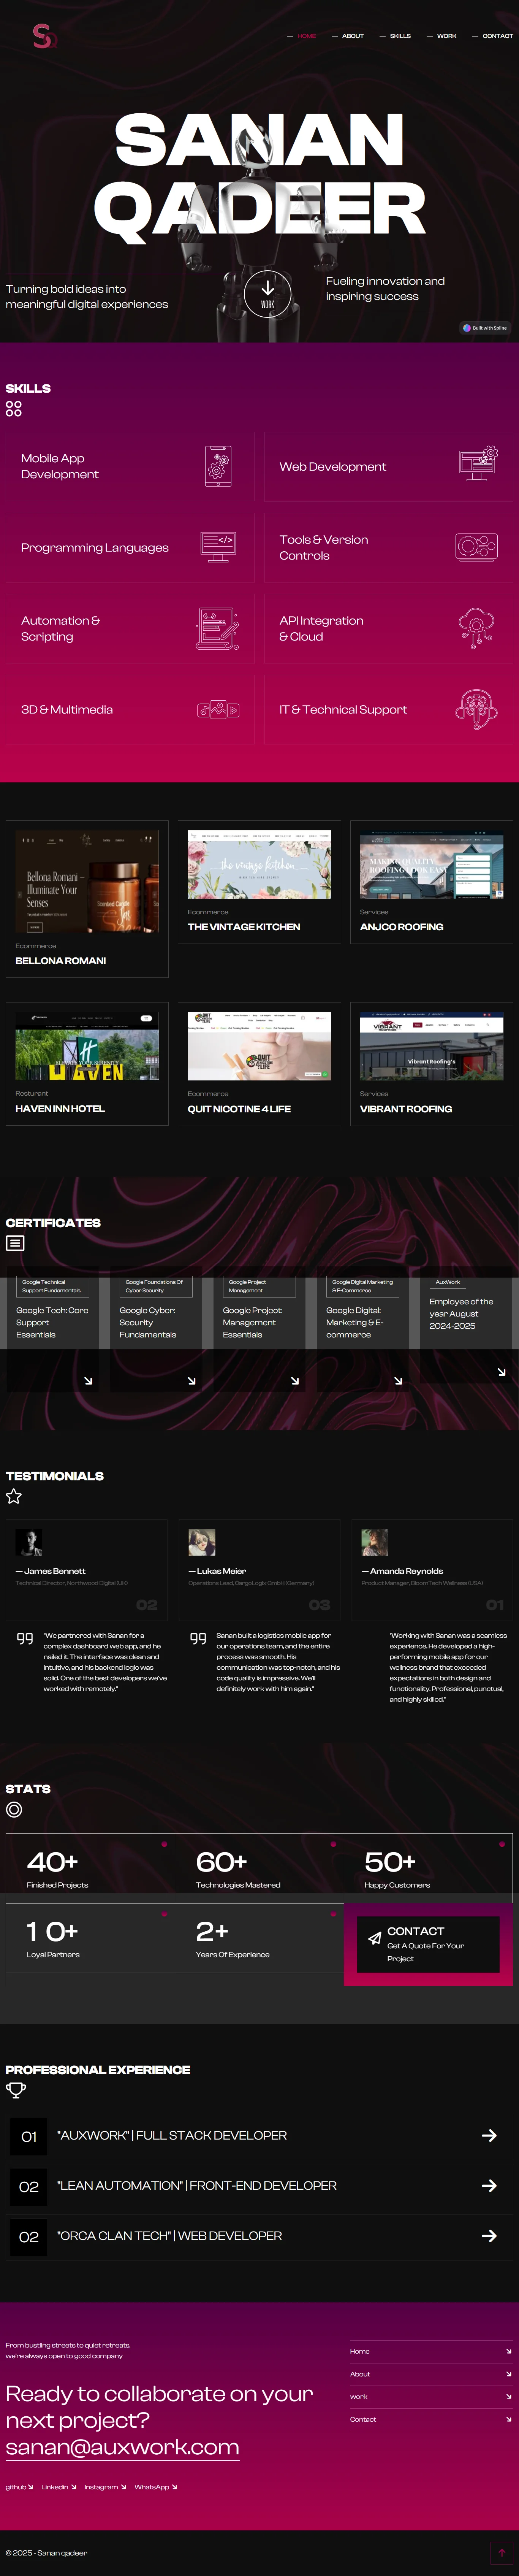
Task: Click the 3D & Multimedia media icon
Action: (218, 710)
